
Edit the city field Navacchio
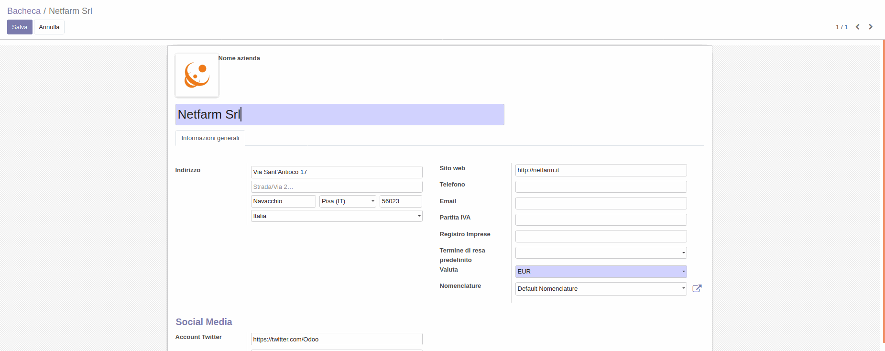point(284,201)
